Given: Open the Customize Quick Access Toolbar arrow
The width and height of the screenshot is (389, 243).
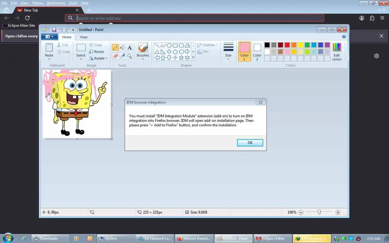Looking at the screenshot, I should click(x=73, y=30).
